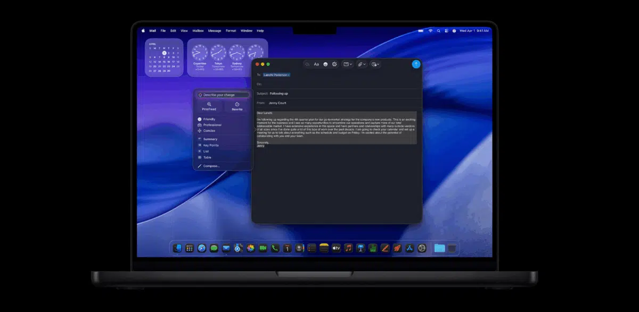
Task: Choose Summary in the Writing Tools panel
Action: [x=210, y=139]
